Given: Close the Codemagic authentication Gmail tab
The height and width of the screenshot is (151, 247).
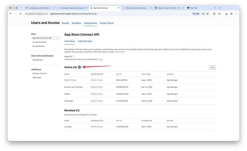Looking at the screenshot, I should 54,8.
